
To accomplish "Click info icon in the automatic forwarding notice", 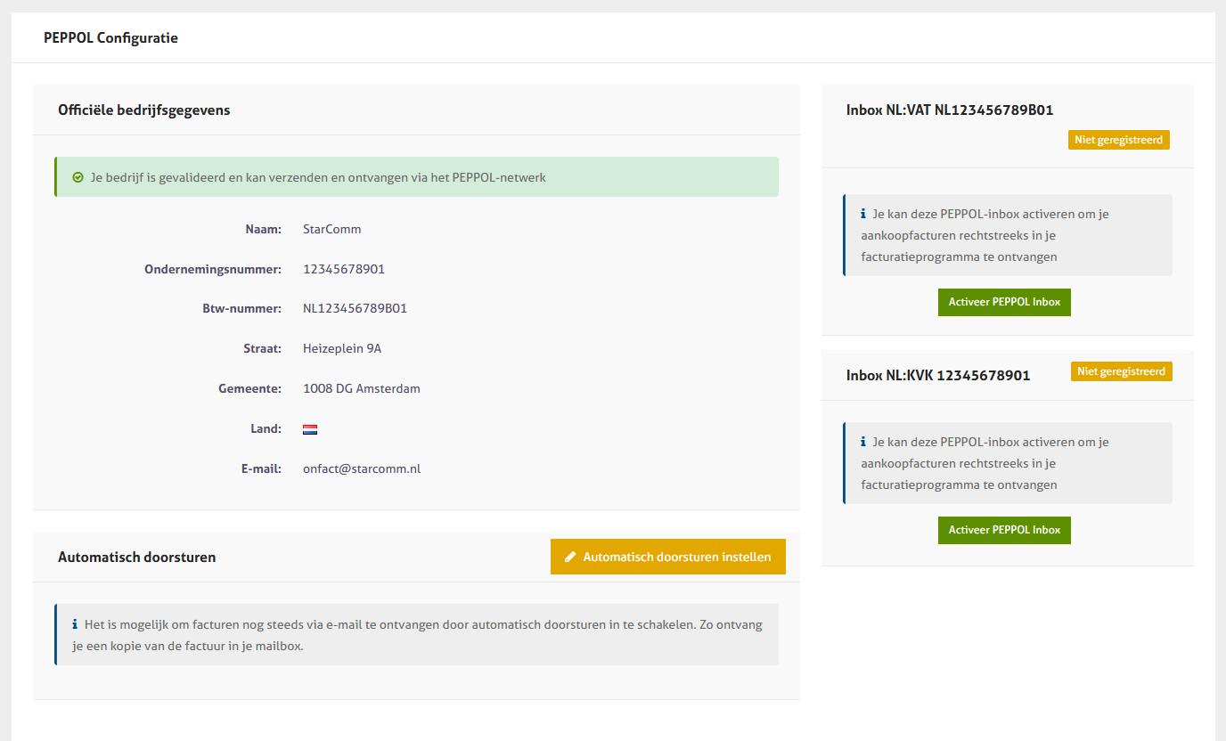I will tap(75, 625).
